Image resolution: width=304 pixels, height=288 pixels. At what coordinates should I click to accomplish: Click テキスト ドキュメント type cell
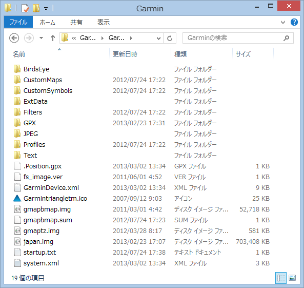tap(197, 253)
